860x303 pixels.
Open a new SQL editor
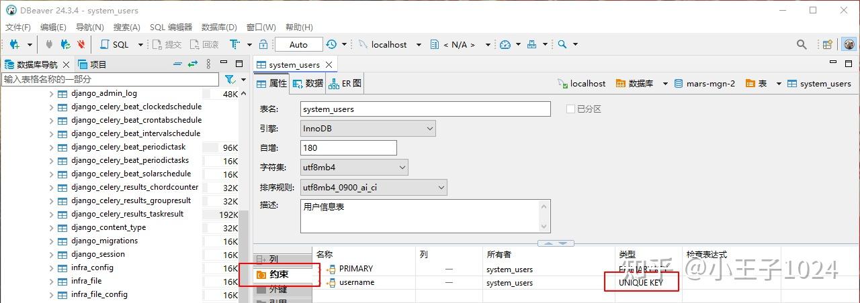click(x=115, y=44)
